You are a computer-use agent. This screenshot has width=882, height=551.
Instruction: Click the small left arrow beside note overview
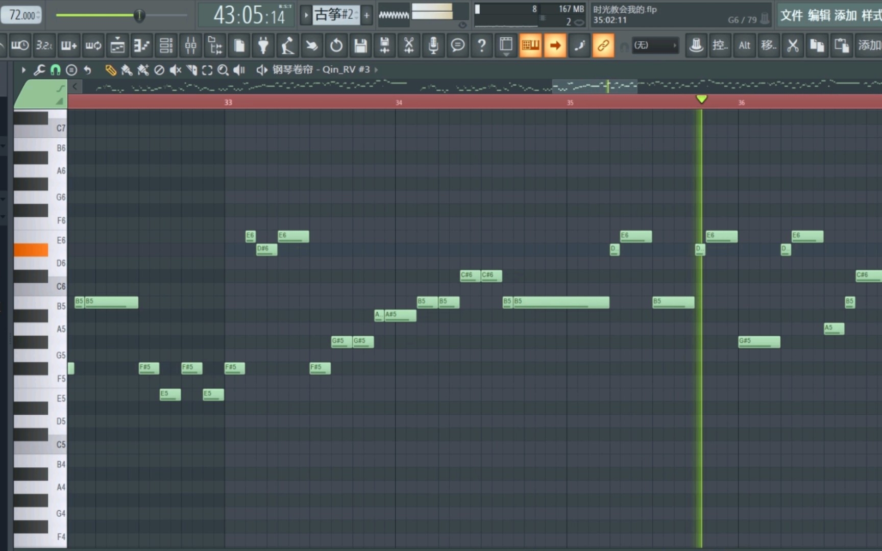click(75, 87)
